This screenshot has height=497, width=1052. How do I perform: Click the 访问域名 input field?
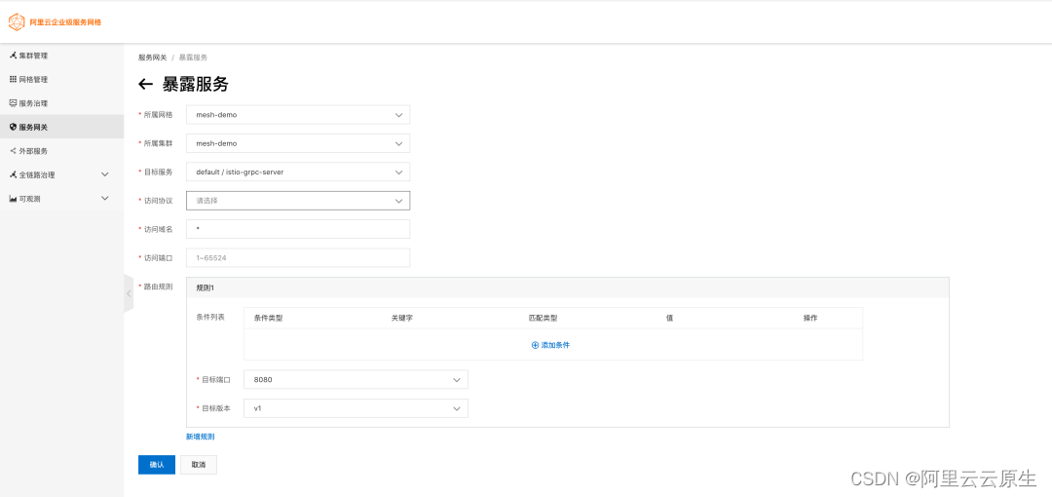[298, 229]
